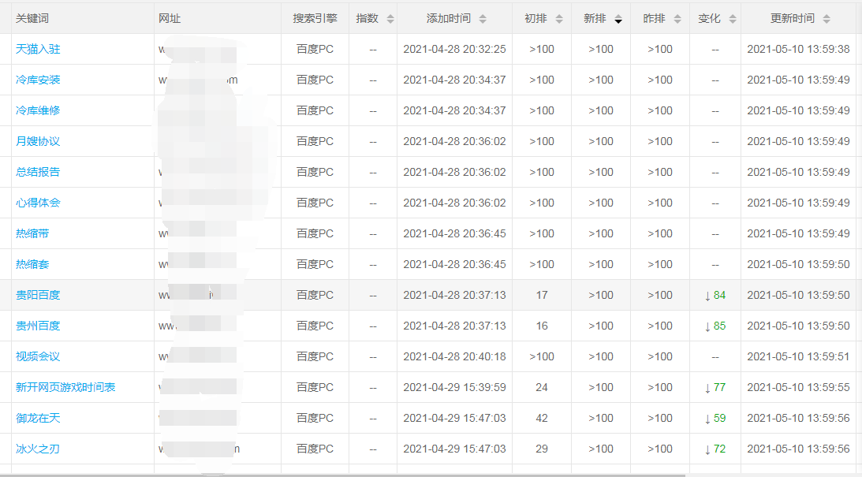862x477 pixels.
Task: Open keyword link 天猫入驻
Action: click(38, 49)
